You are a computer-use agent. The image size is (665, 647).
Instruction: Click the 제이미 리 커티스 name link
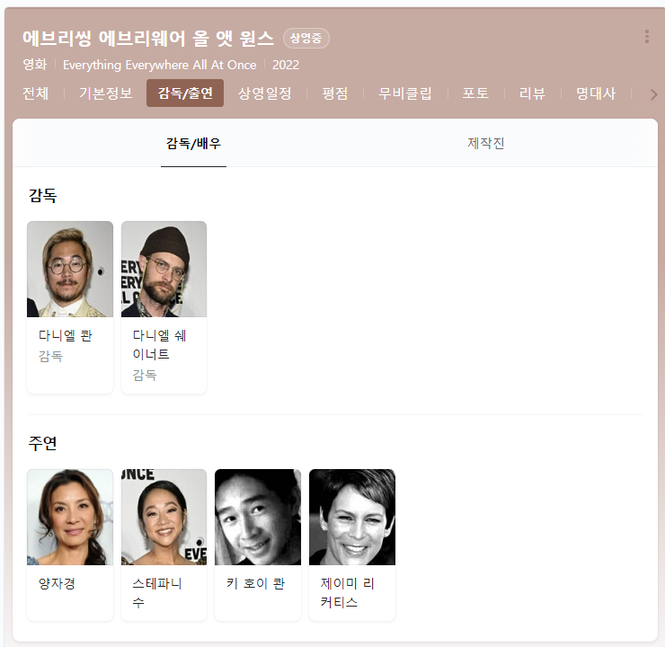coord(348,592)
